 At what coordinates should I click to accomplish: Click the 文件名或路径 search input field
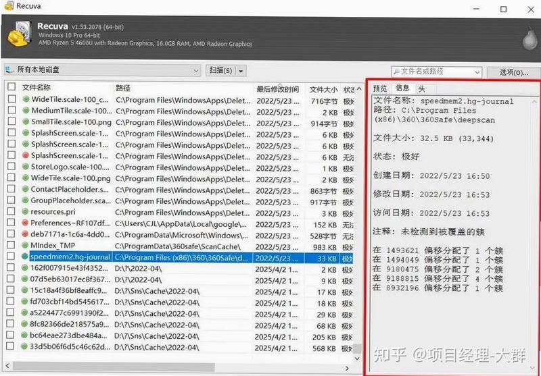tap(436, 72)
